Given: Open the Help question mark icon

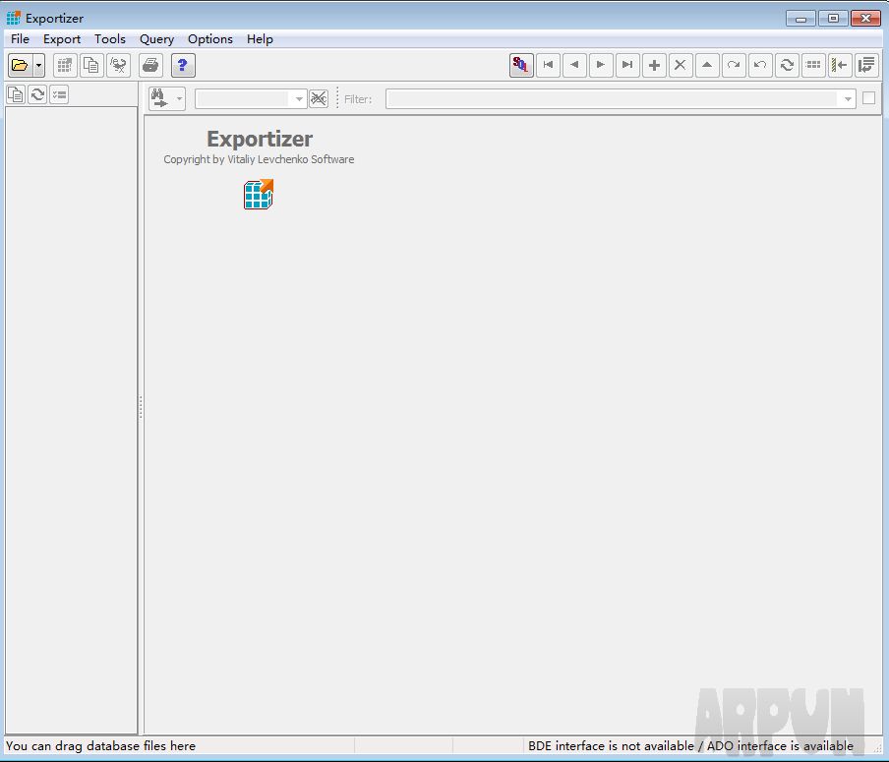Looking at the screenshot, I should pos(183,65).
